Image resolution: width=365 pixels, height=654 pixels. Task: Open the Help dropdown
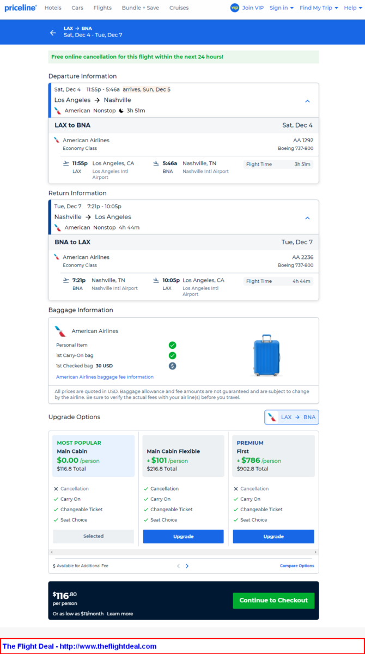tap(352, 8)
